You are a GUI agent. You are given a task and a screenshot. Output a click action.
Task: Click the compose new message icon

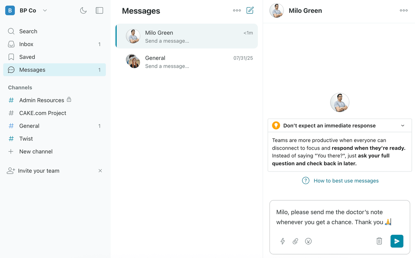[x=250, y=10]
